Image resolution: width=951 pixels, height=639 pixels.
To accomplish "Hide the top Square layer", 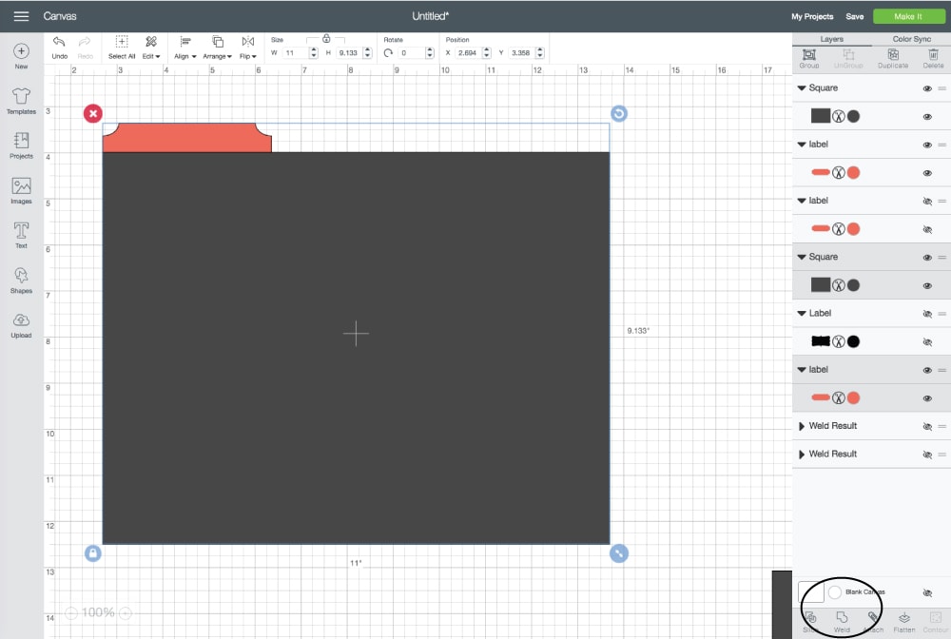I will point(926,88).
